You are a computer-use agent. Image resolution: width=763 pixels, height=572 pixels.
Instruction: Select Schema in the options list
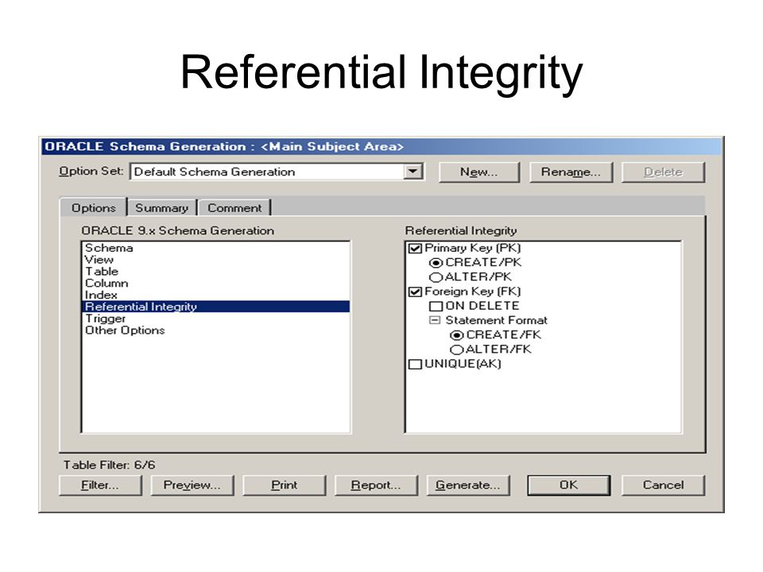(109, 248)
